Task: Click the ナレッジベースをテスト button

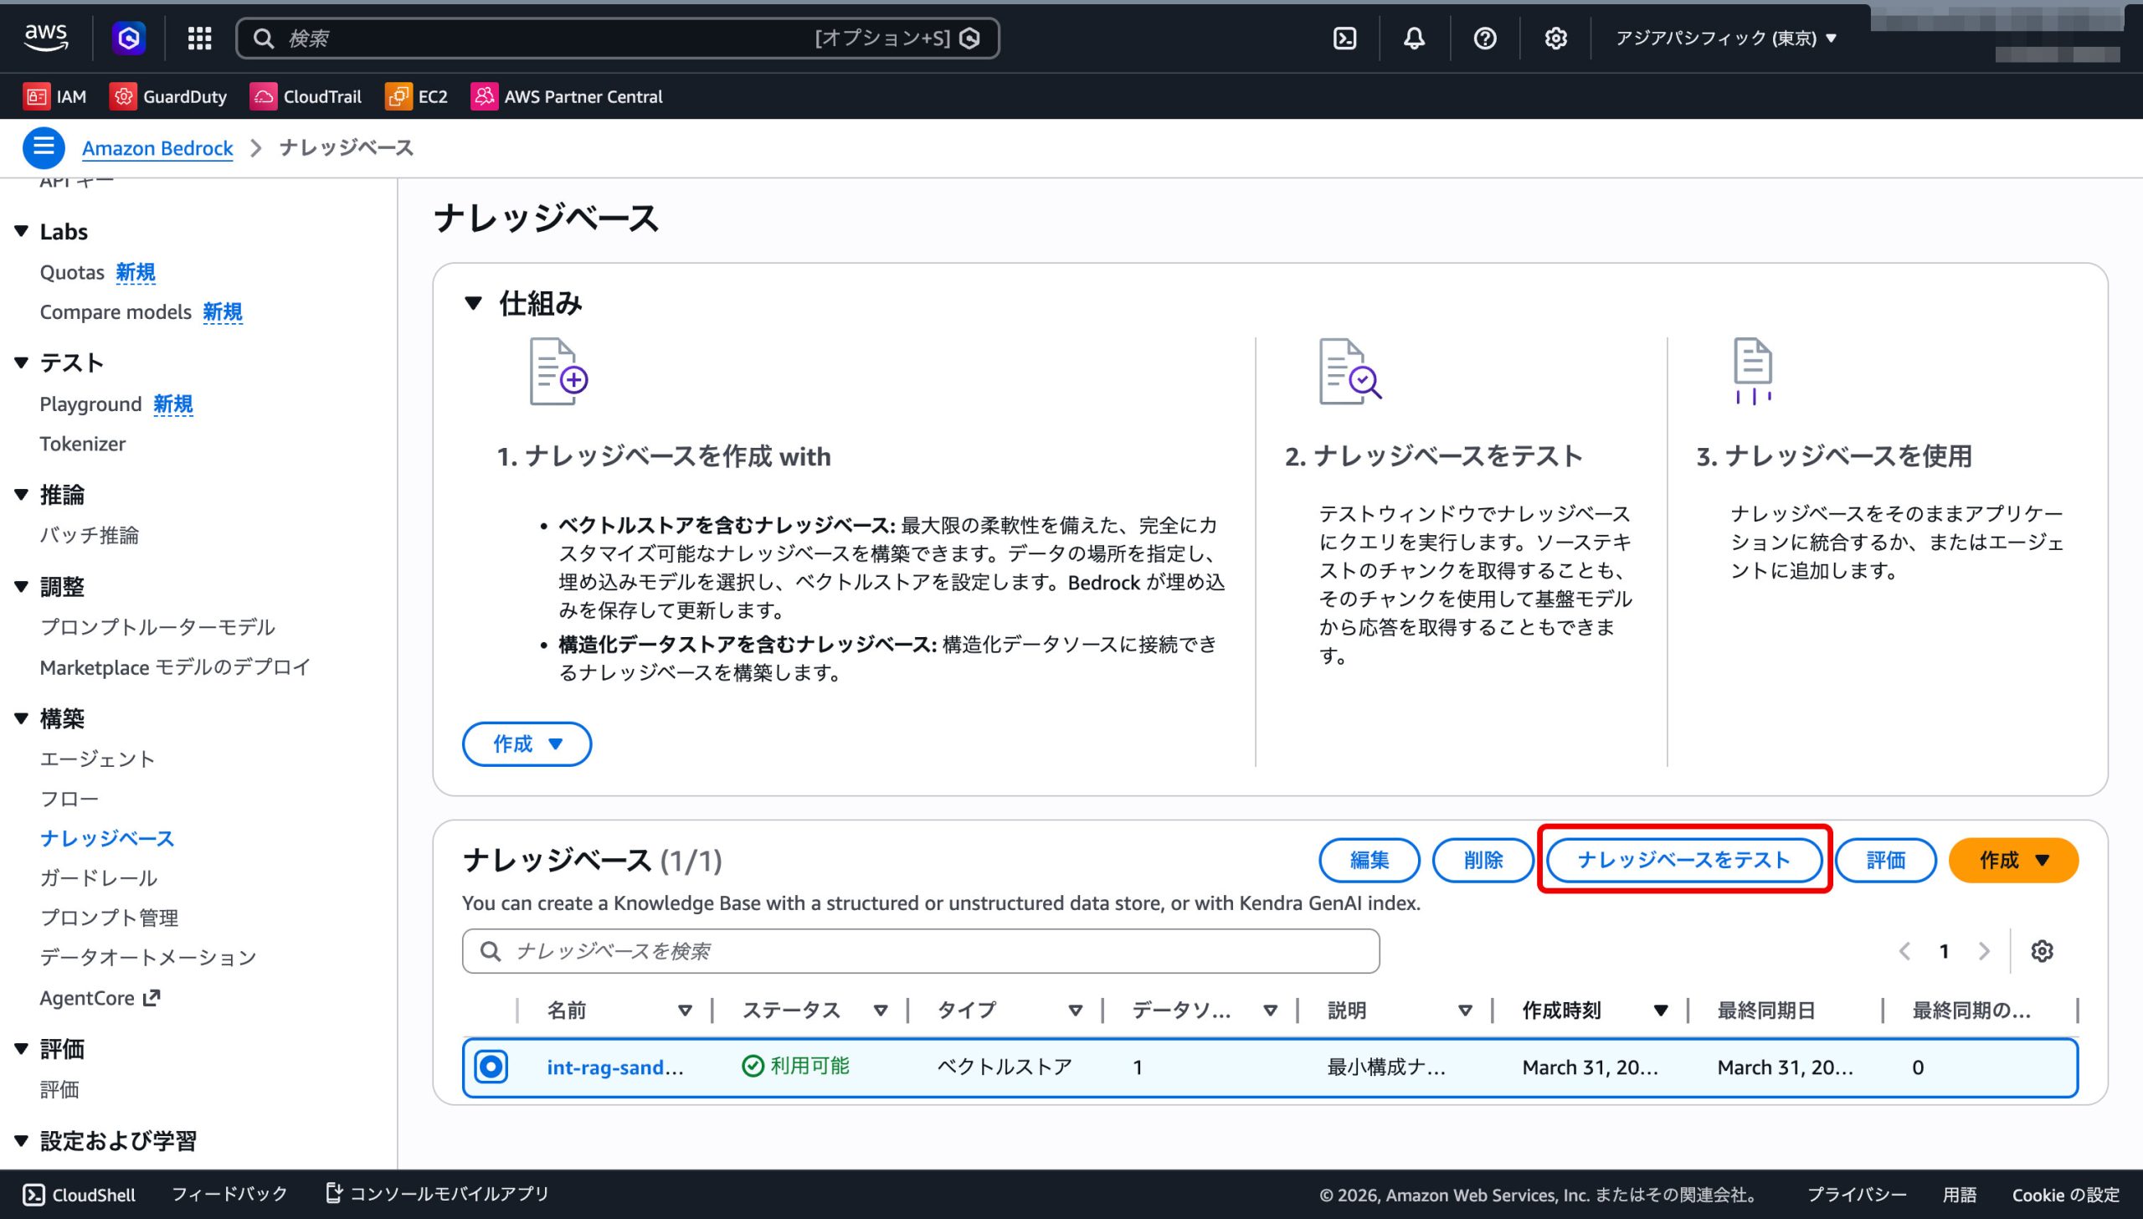Action: (x=1683, y=860)
